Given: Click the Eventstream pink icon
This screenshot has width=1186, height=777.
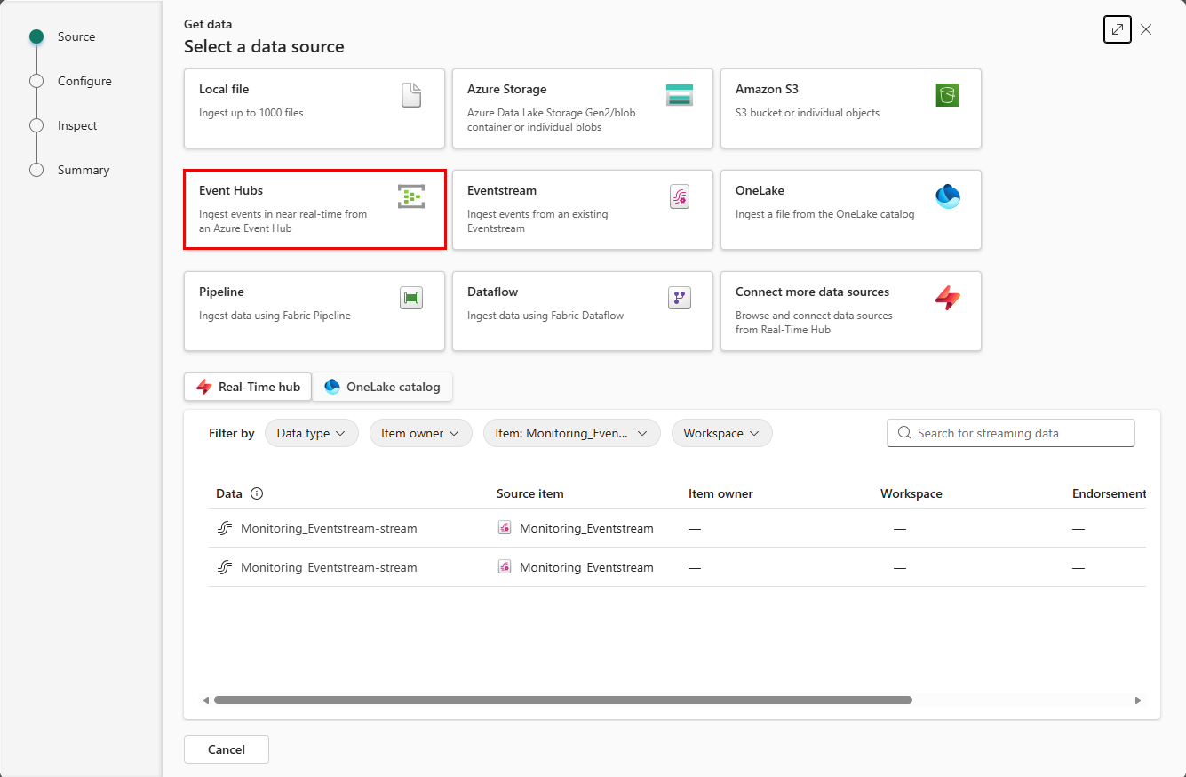Looking at the screenshot, I should (680, 196).
